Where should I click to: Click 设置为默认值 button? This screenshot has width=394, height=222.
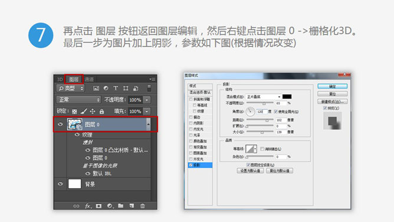250,171
